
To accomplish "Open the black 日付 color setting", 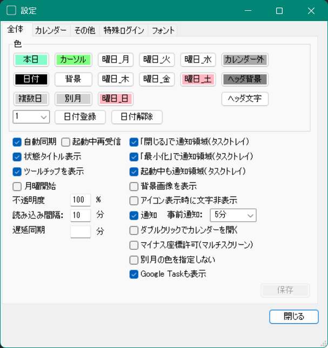I will pos(31,79).
